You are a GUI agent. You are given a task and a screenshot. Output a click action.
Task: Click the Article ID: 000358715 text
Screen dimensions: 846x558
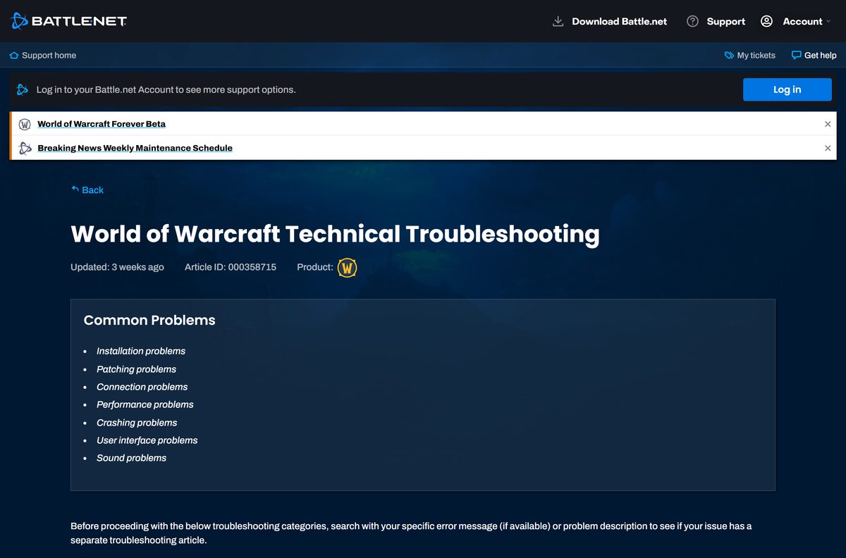click(231, 267)
